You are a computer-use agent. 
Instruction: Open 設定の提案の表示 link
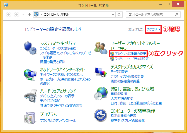[123, 116]
